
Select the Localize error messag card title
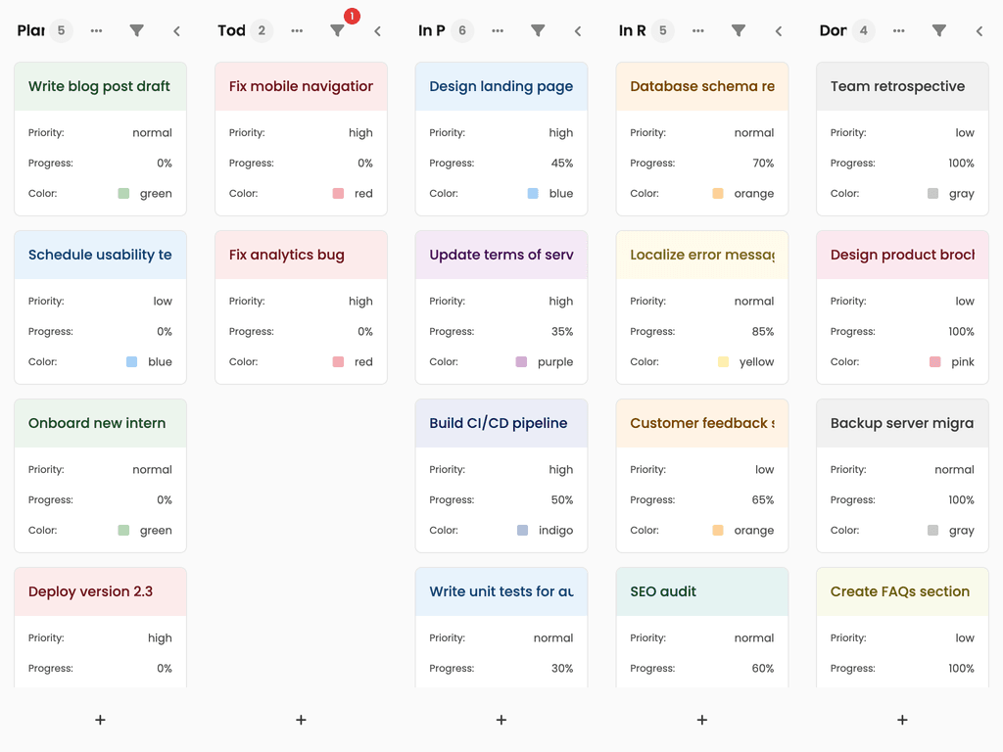(702, 255)
